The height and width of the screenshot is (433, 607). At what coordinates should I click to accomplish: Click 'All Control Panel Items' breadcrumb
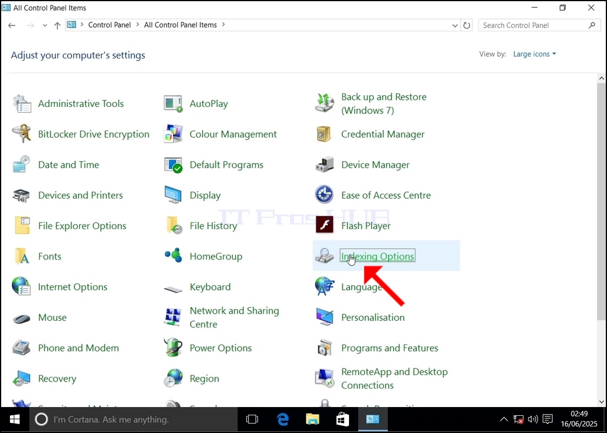tap(181, 25)
